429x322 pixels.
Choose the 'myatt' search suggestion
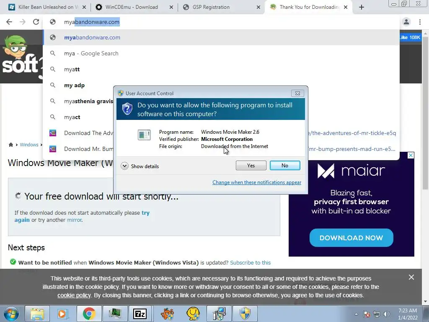pos(221,69)
